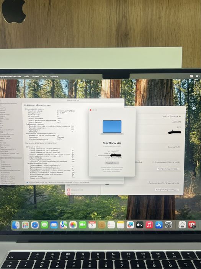
Task: Select Журналы in the sidebar
Action: 5,174
